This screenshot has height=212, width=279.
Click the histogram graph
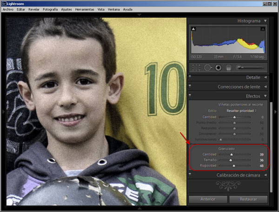228,40
